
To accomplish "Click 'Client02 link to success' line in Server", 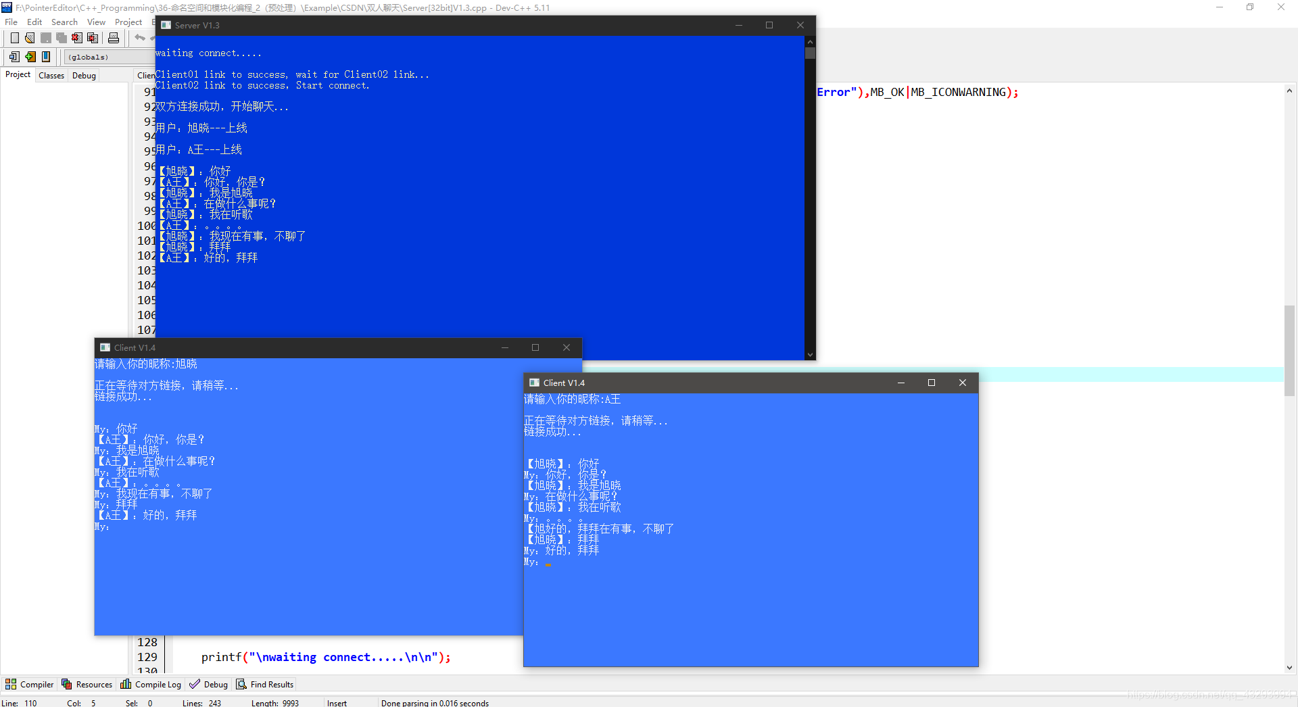I will [262, 85].
